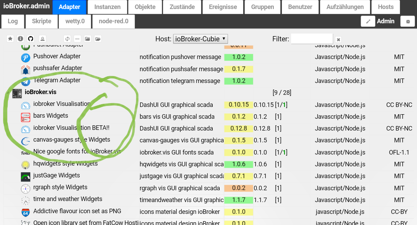Click the Telegram Adapter icon
Screen dimensions: 417x225
point(26,82)
